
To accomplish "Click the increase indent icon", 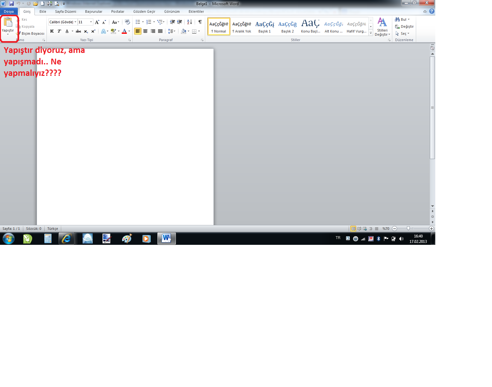I will [180, 22].
